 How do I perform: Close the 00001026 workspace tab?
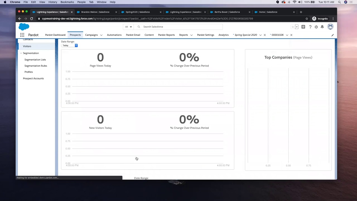[x=291, y=35]
